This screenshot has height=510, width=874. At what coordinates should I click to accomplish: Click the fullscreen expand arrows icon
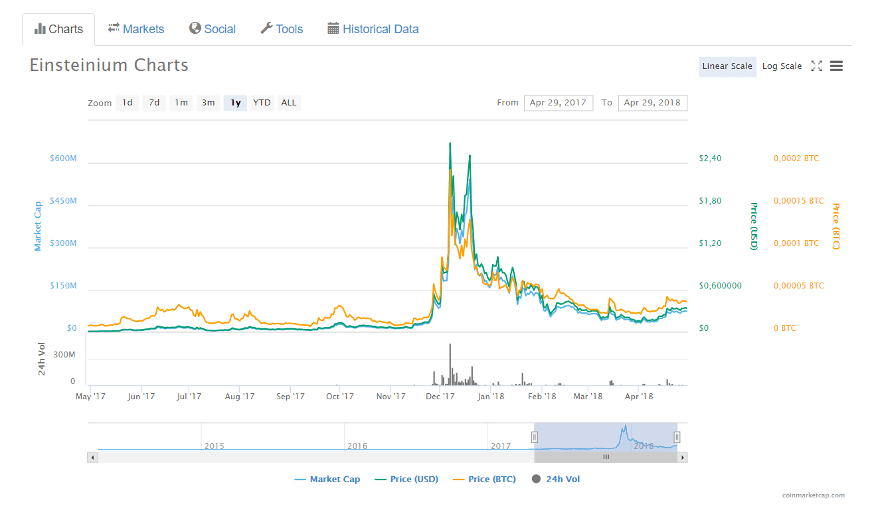point(816,66)
